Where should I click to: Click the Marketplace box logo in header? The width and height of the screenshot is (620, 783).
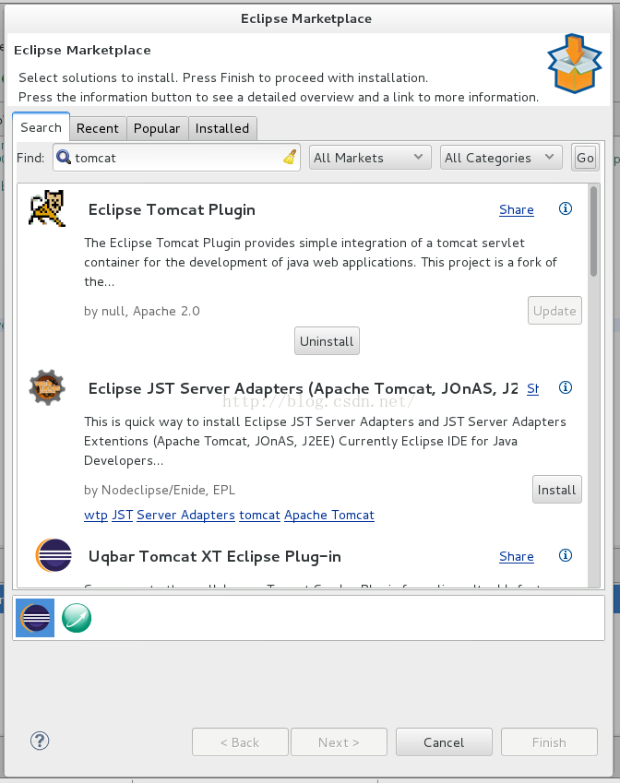575,64
